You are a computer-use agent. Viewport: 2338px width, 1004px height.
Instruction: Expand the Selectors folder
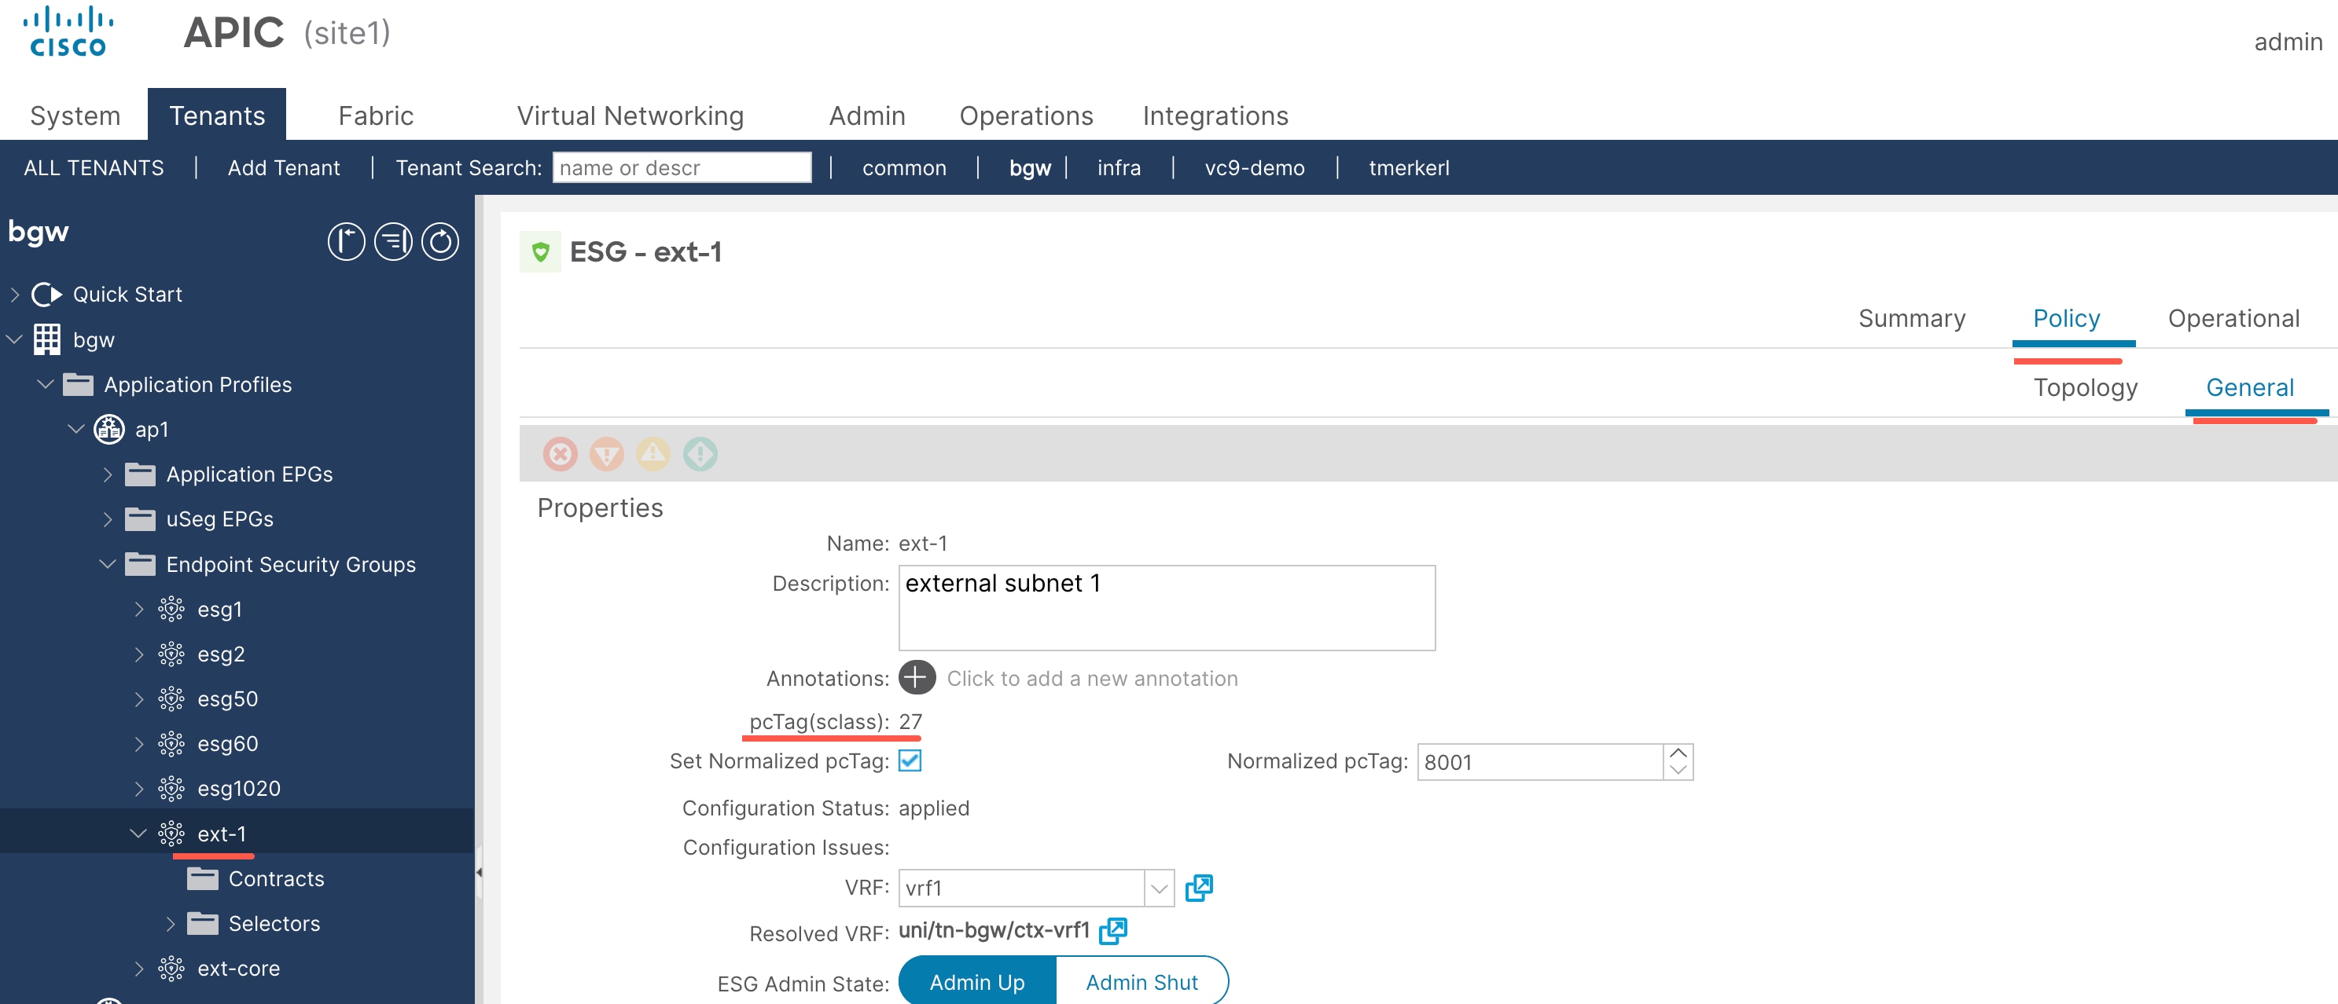coord(171,923)
